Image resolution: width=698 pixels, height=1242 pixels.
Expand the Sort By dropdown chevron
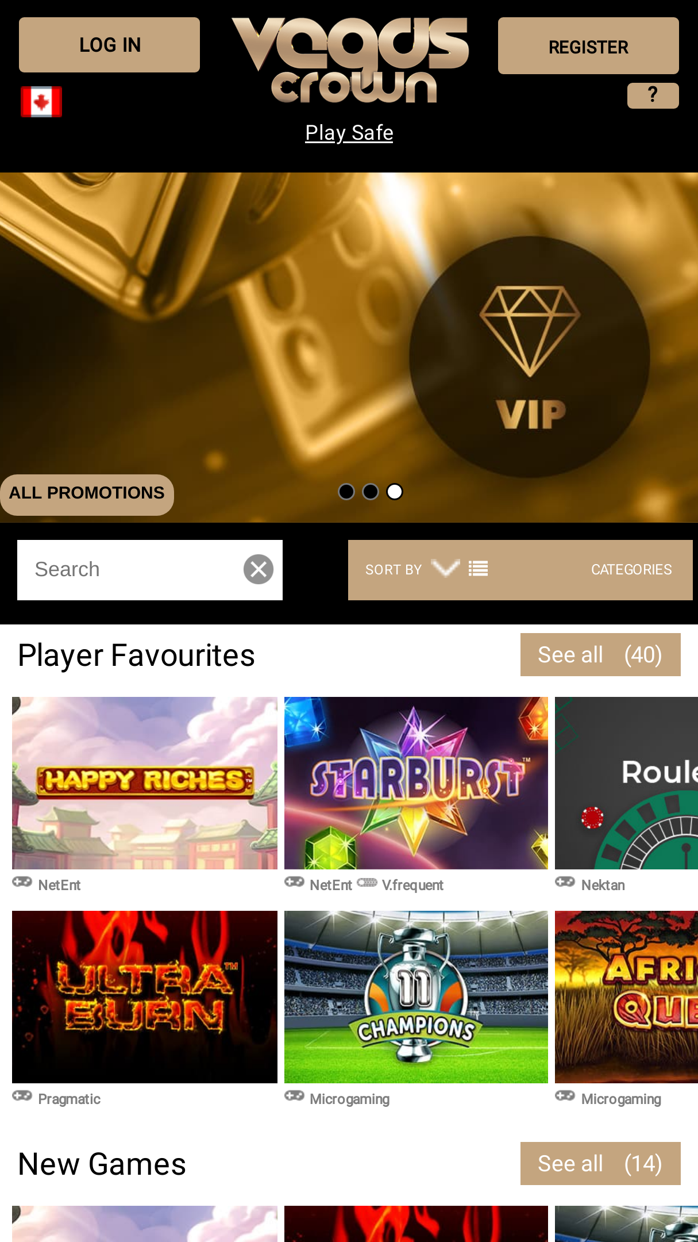pyautogui.click(x=445, y=568)
